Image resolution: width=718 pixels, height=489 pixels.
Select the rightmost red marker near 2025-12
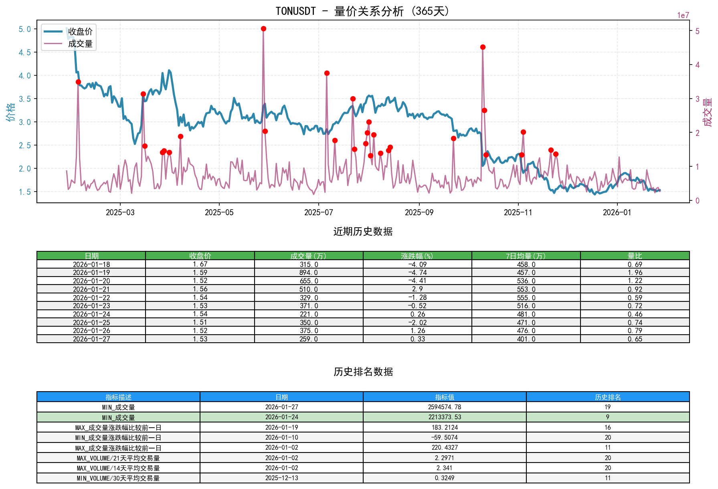point(556,154)
